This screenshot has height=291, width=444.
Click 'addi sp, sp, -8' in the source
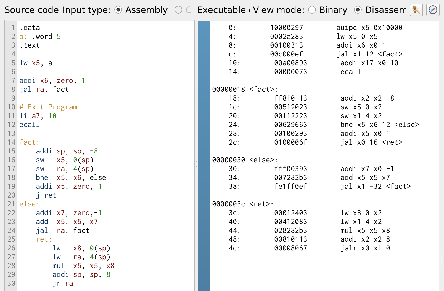pyautogui.click(x=67, y=151)
